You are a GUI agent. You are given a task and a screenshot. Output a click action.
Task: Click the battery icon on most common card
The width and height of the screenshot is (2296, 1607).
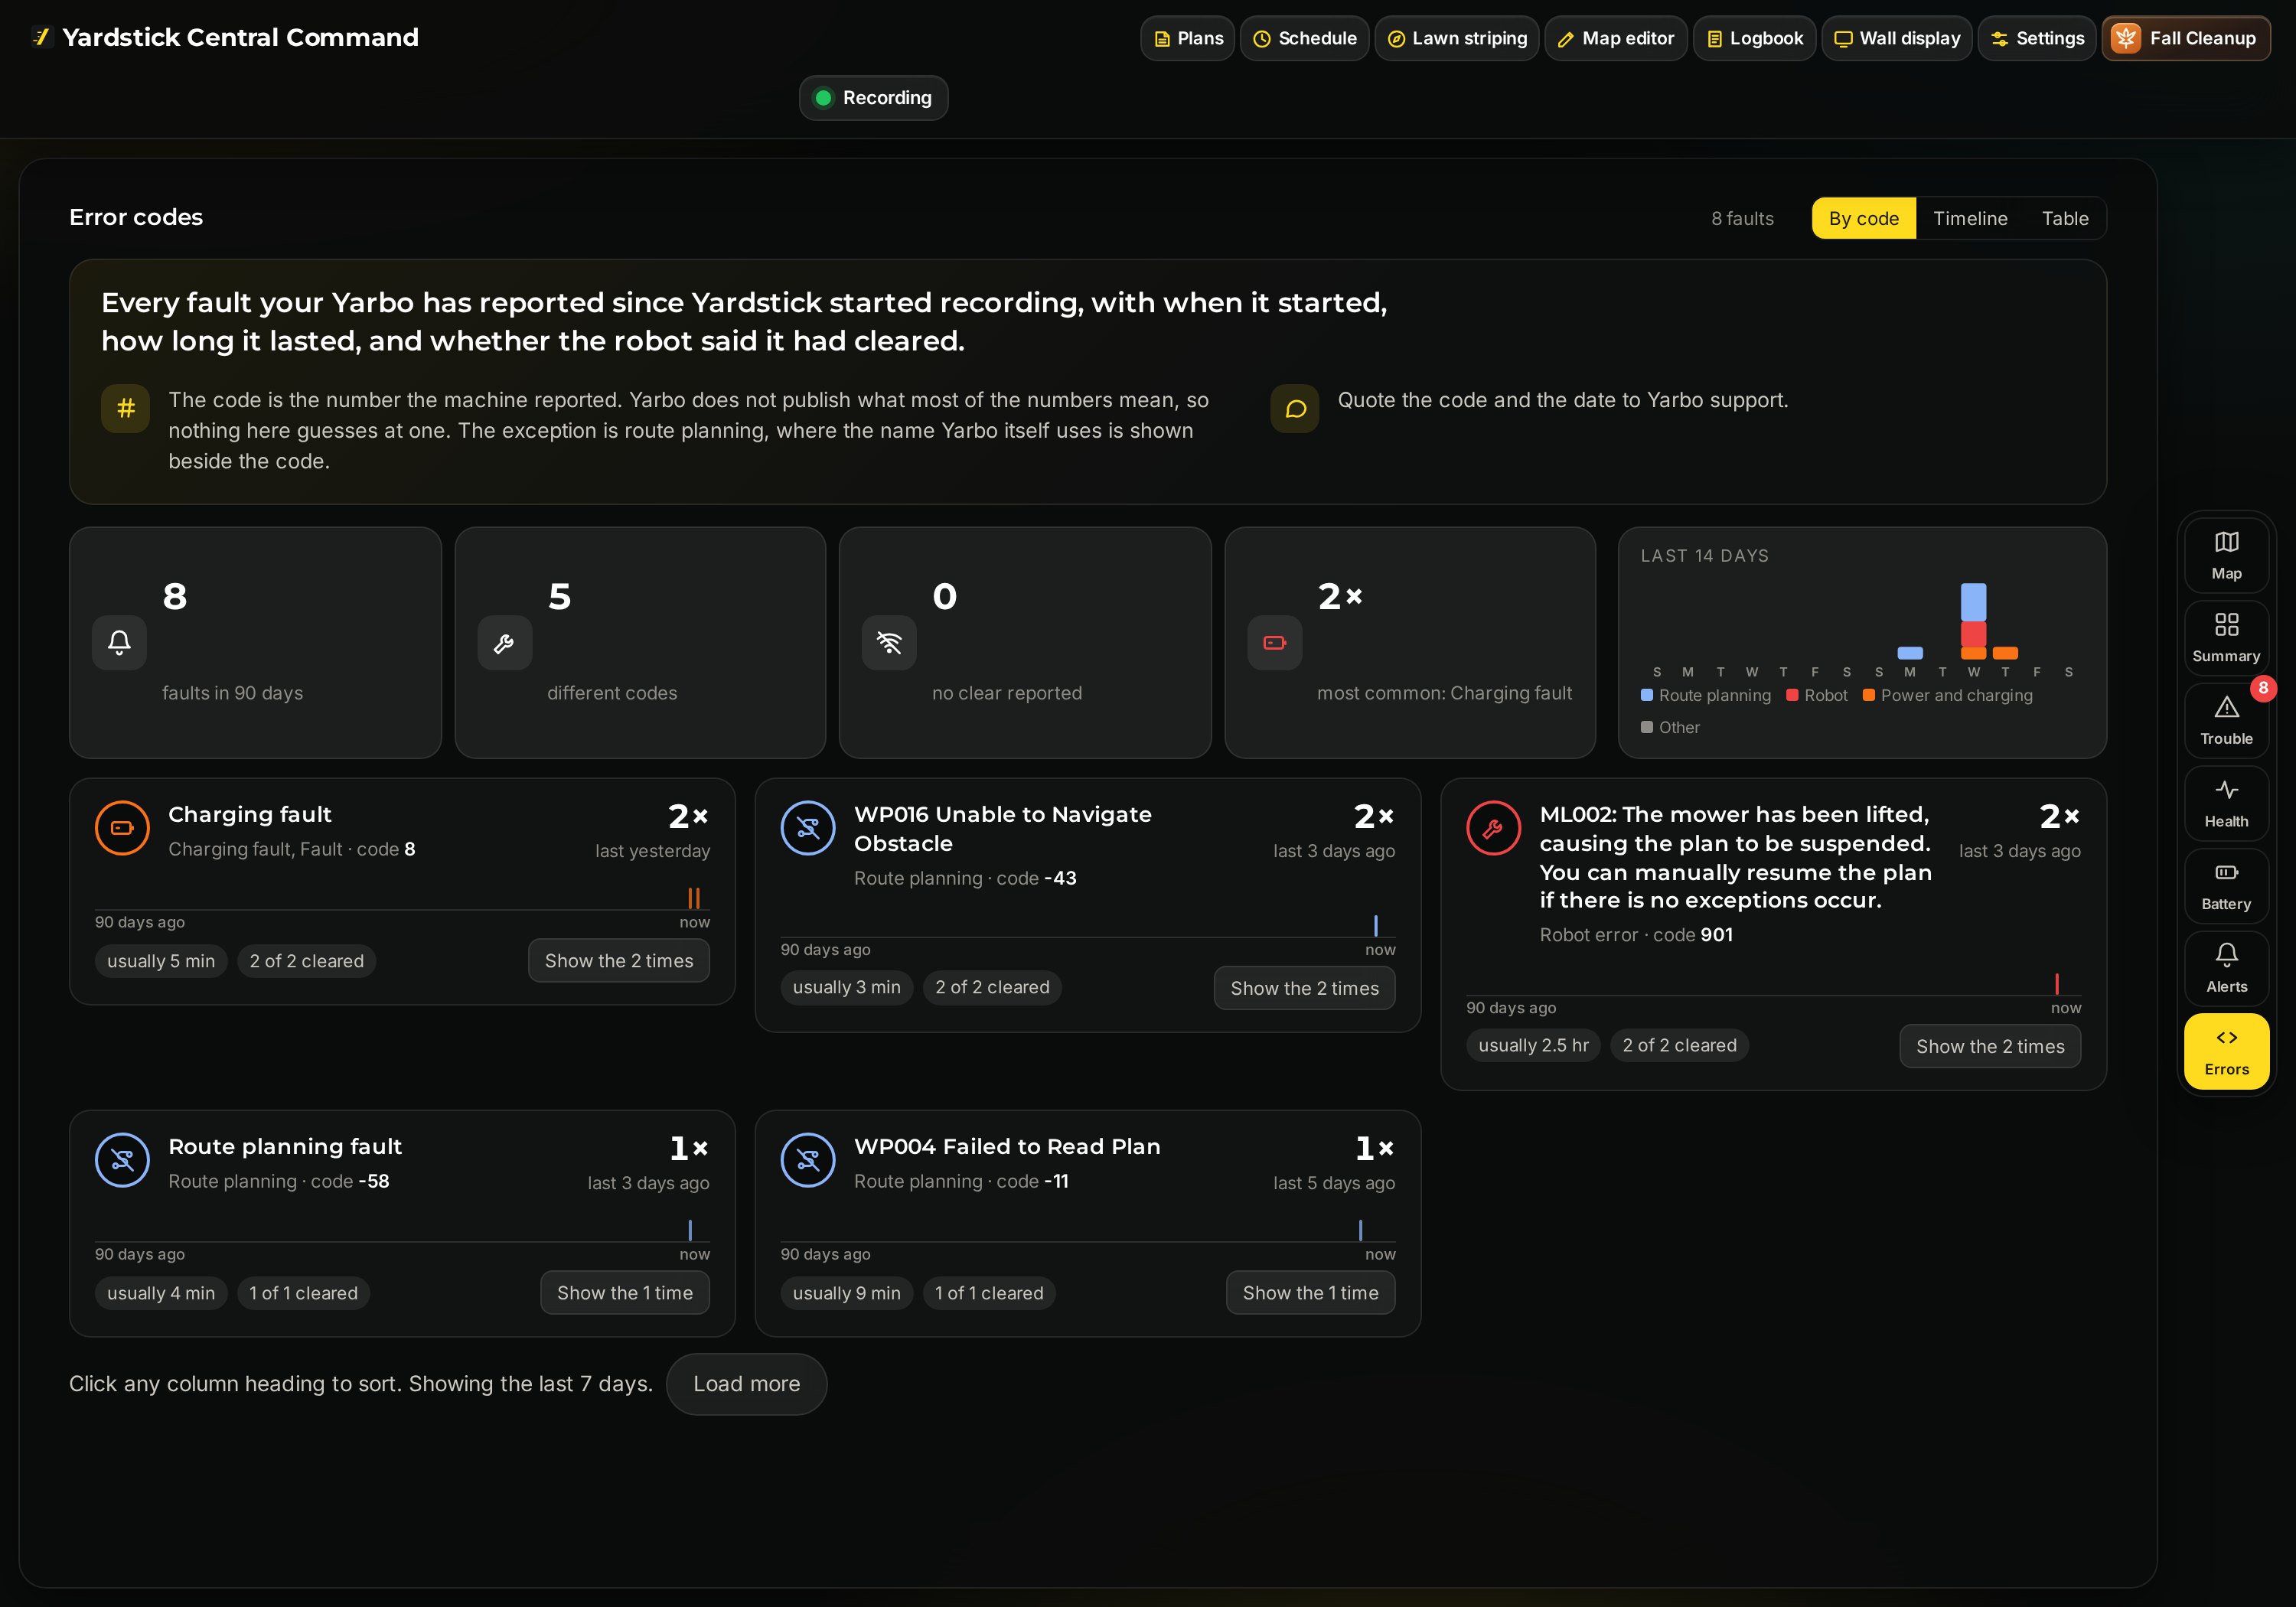pyautogui.click(x=1274, y=642)
